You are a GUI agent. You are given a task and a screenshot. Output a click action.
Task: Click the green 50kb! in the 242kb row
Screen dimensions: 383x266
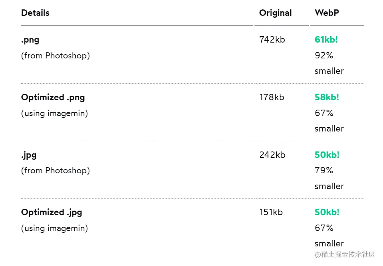click(327, 155)
